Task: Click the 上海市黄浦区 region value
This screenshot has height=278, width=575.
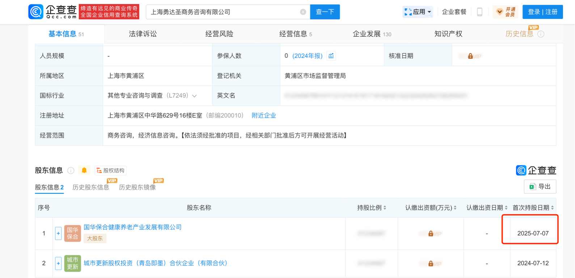Action: click(x=126, y=76)
